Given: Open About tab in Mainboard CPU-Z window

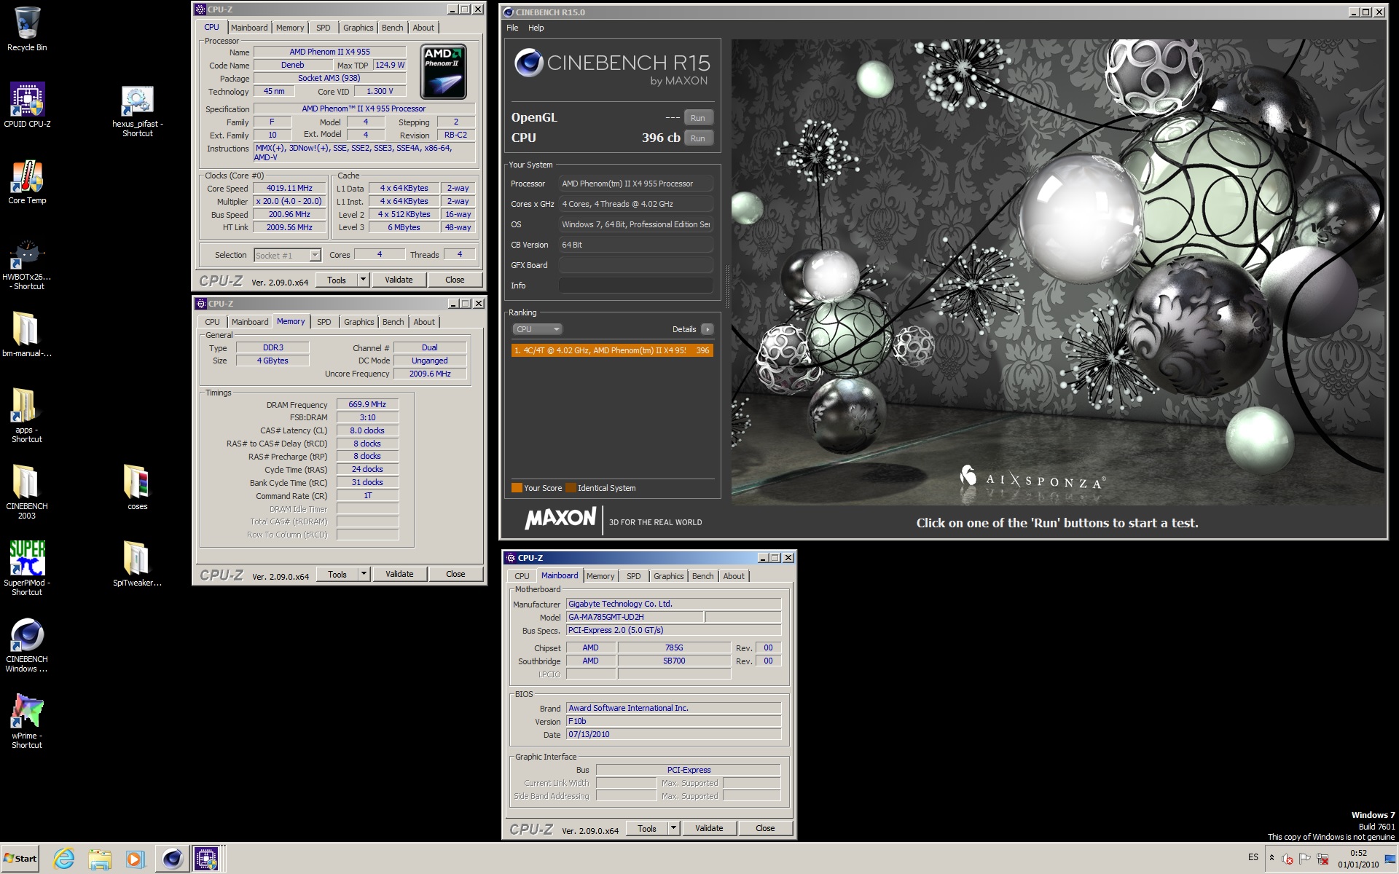Looking at the screenshot, I should point(734,576).
